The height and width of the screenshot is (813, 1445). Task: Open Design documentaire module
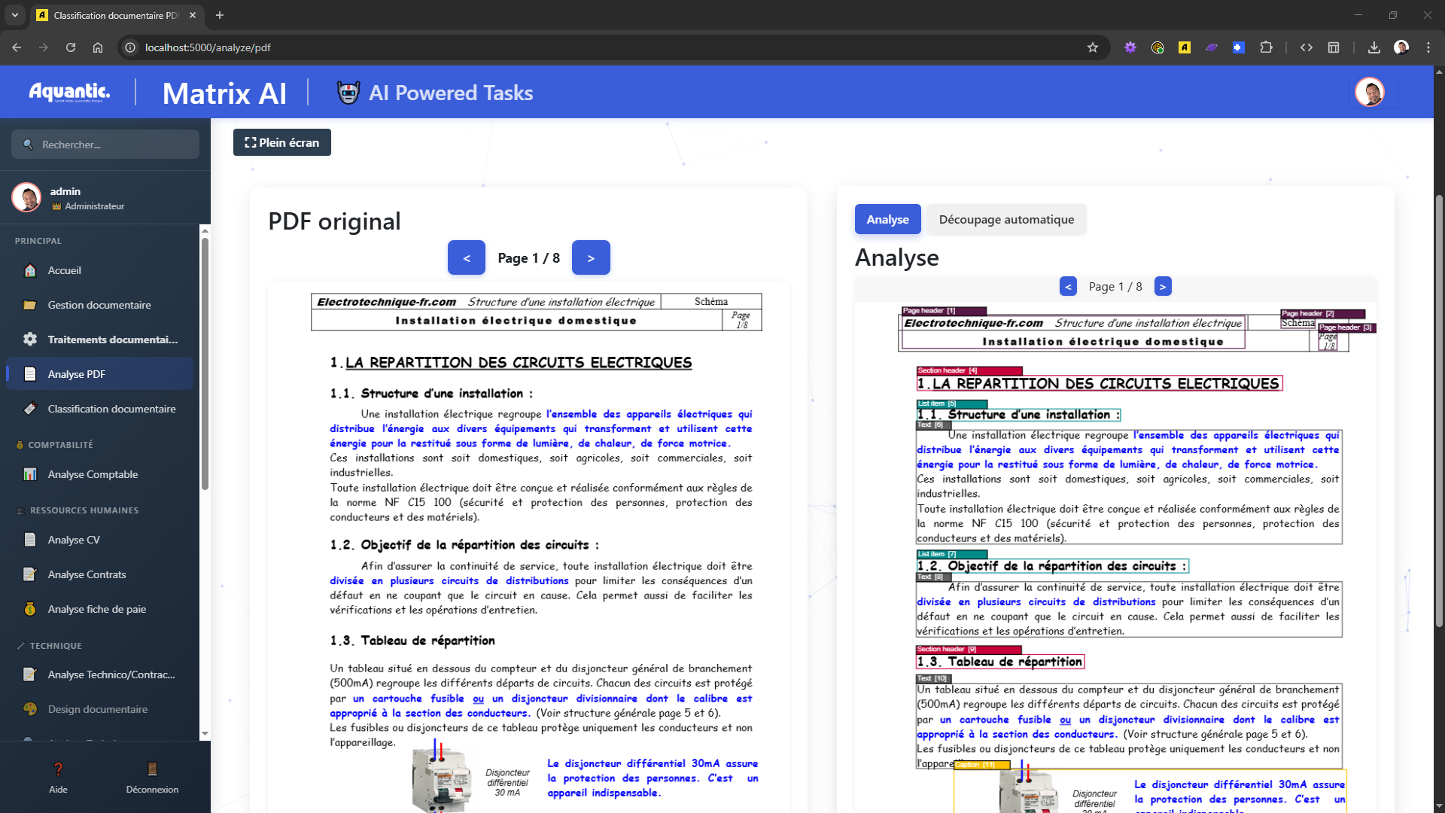97,708
